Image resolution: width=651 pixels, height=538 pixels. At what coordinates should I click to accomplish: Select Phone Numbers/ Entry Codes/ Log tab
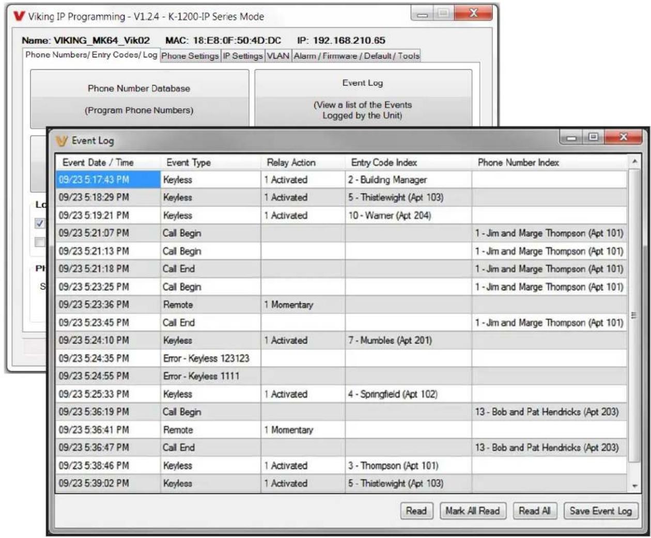point(91,55)
